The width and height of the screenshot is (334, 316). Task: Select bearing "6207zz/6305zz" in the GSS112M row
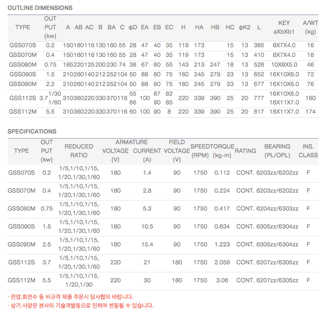tap(277, 280)
